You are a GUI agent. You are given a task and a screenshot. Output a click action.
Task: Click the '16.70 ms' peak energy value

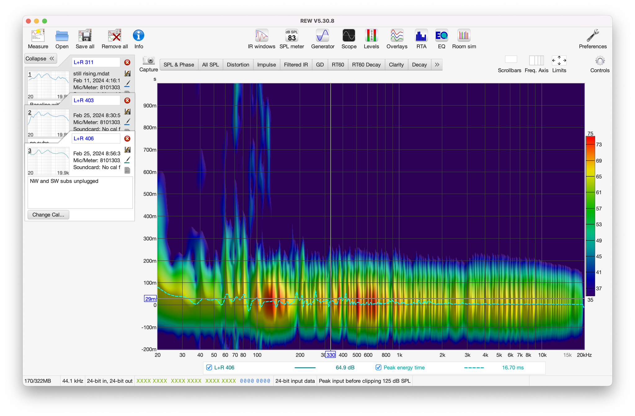(x=513, y=368)
